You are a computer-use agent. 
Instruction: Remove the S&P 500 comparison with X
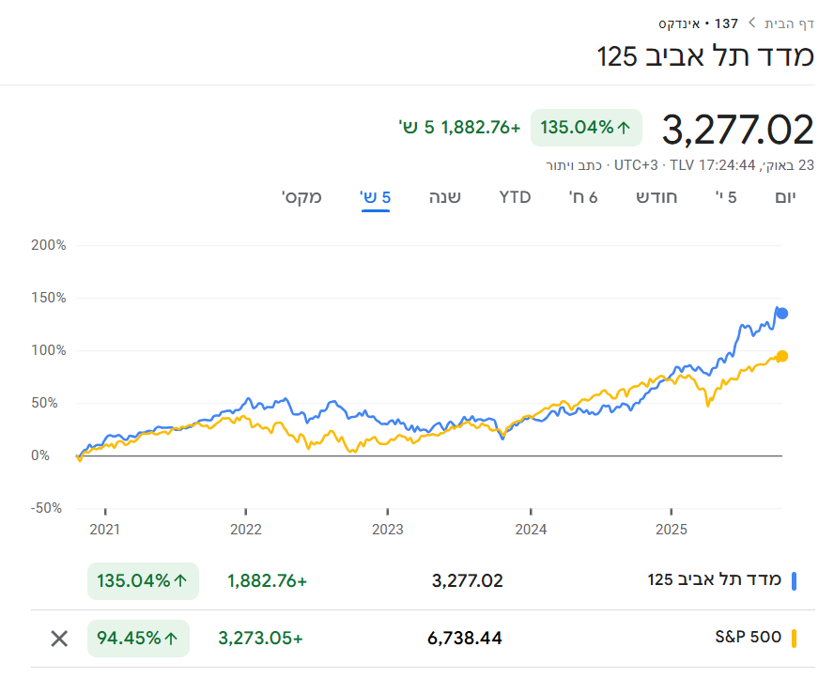click(59, 639)
